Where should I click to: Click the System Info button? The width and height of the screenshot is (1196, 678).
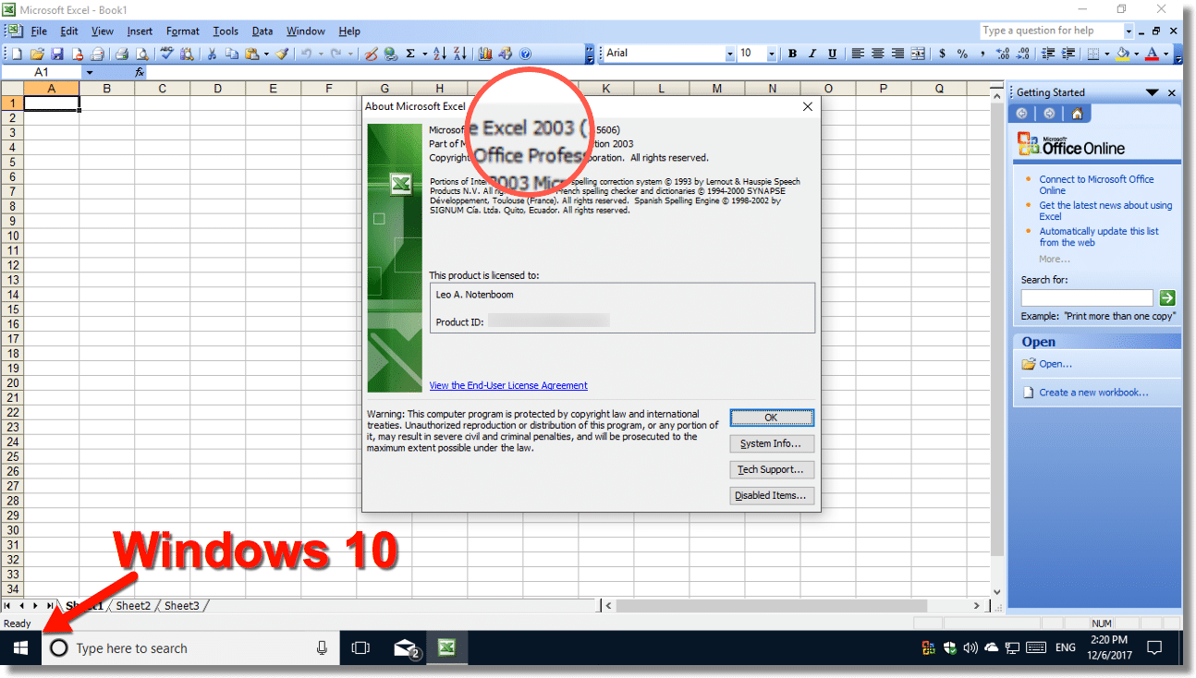(x=772, y=443)
